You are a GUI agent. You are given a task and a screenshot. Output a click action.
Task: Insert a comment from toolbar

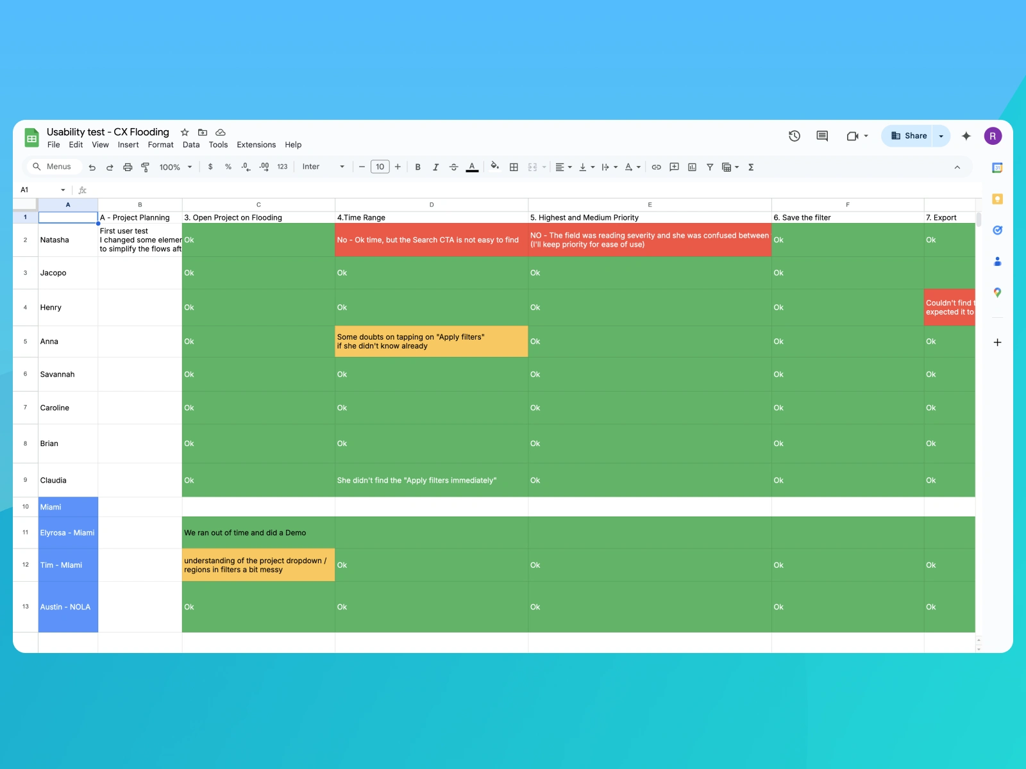point(674,167)
